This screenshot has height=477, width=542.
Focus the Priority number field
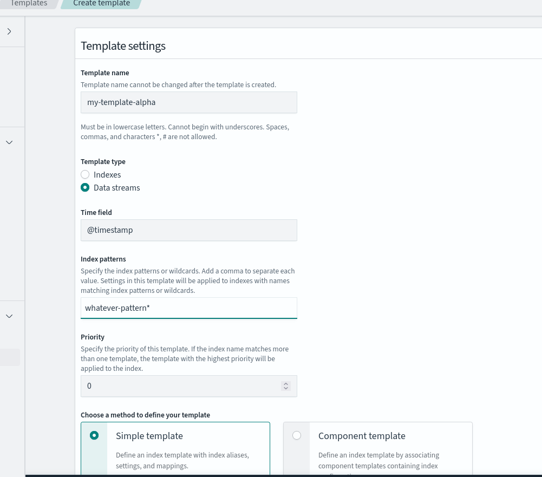click(x=179, y=386)
